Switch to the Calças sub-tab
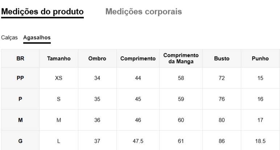This screenshot has height=150, width=280. [x=9, y=38]
